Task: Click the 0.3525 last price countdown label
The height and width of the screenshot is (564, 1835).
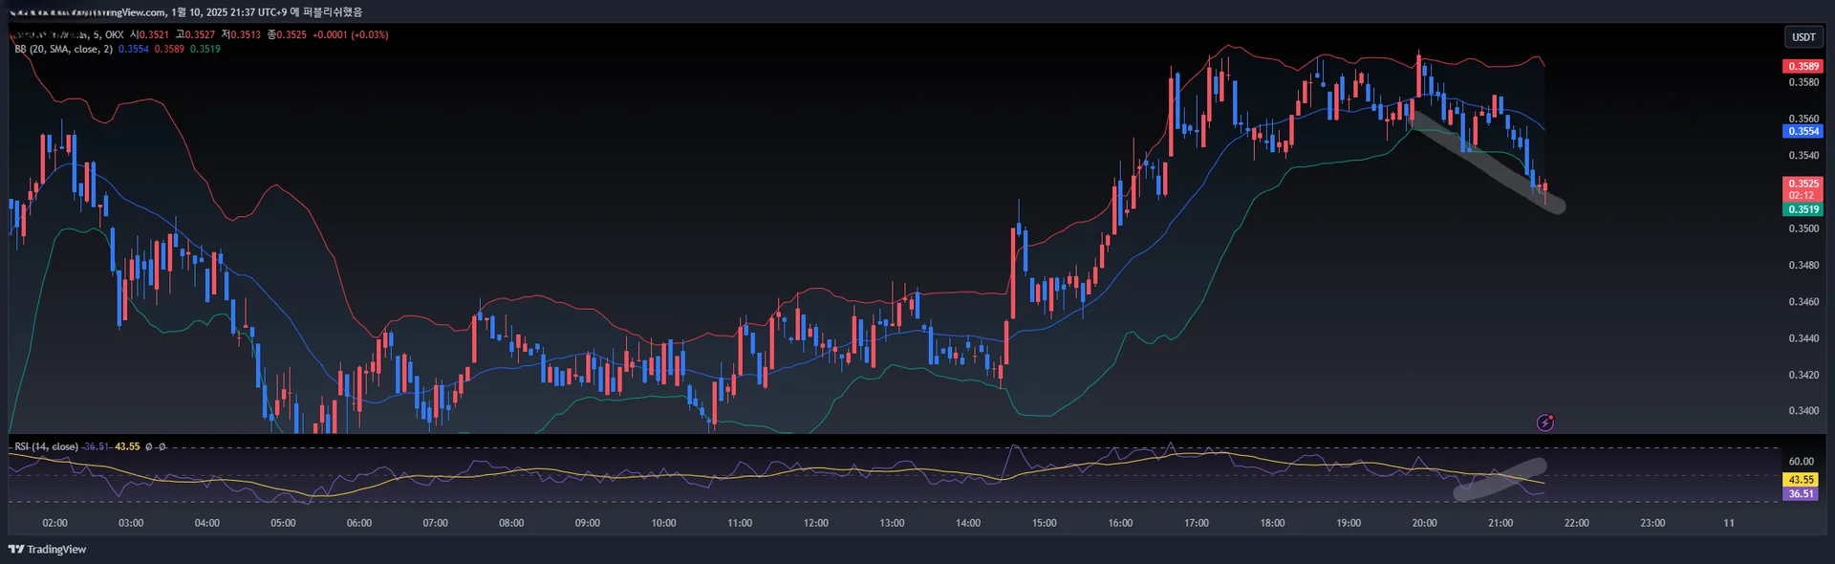Action: click(1803, 188)
